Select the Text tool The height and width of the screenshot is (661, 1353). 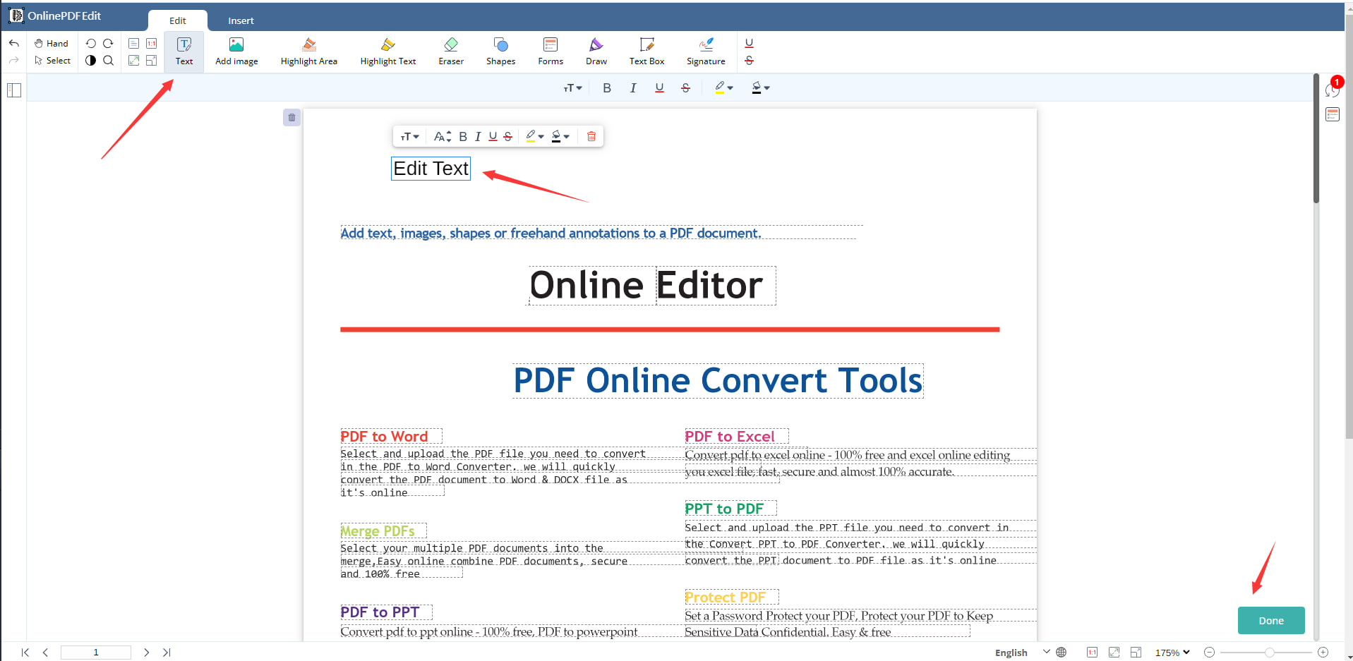coord(184,51)
